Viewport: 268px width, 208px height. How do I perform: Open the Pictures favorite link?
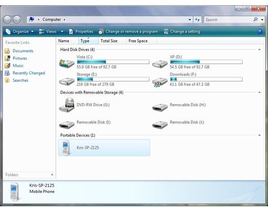click(20, 58)
